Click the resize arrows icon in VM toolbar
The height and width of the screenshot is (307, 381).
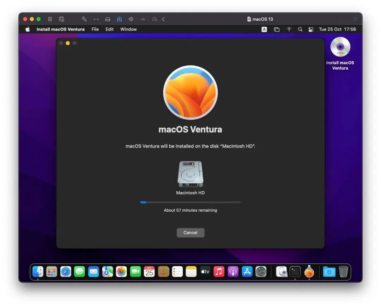[96, 19]
